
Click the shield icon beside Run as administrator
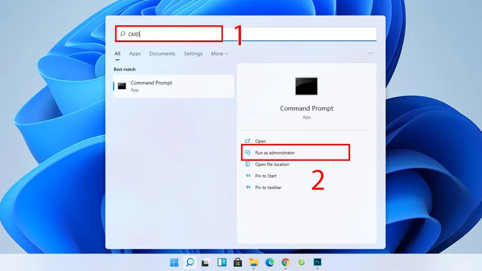[248, 153]
